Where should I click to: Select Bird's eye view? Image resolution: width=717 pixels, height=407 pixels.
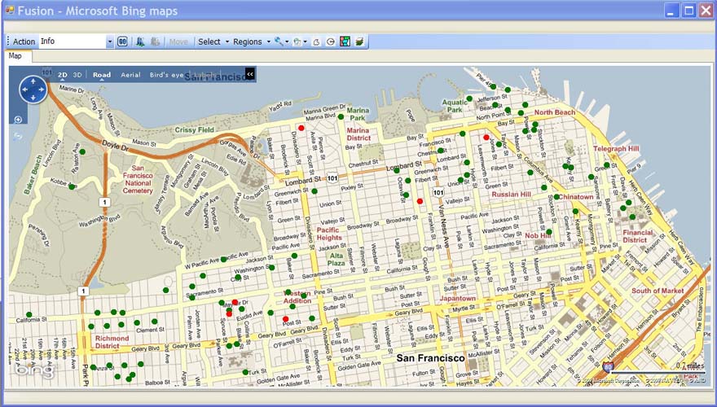(166, 75)
